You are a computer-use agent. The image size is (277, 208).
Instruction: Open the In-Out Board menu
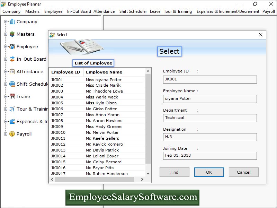pyautogui.click(x=79, y=11)
